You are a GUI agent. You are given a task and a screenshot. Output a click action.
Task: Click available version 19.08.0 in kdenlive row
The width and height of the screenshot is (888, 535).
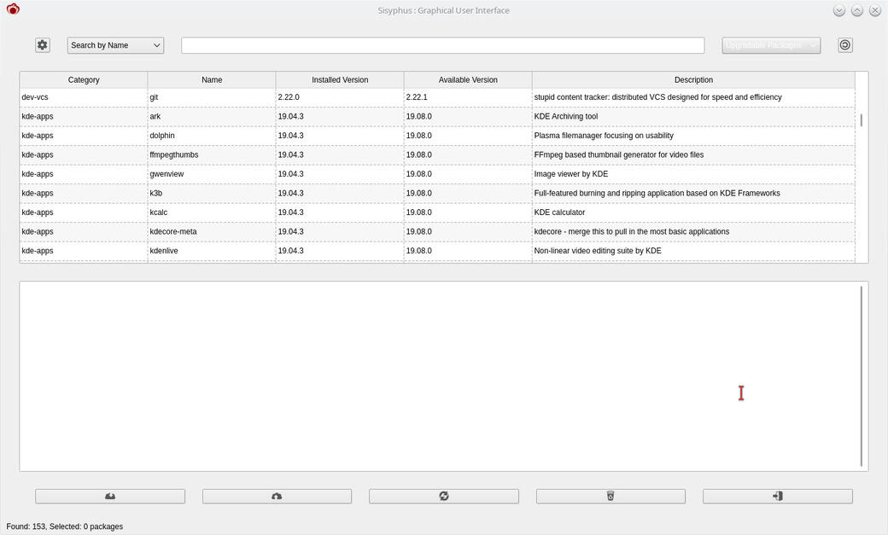[418, 252]
